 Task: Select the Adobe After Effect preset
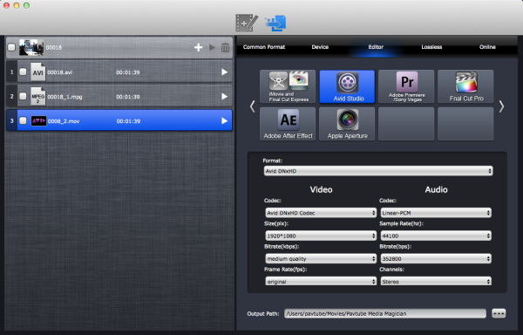click(288, 124)
